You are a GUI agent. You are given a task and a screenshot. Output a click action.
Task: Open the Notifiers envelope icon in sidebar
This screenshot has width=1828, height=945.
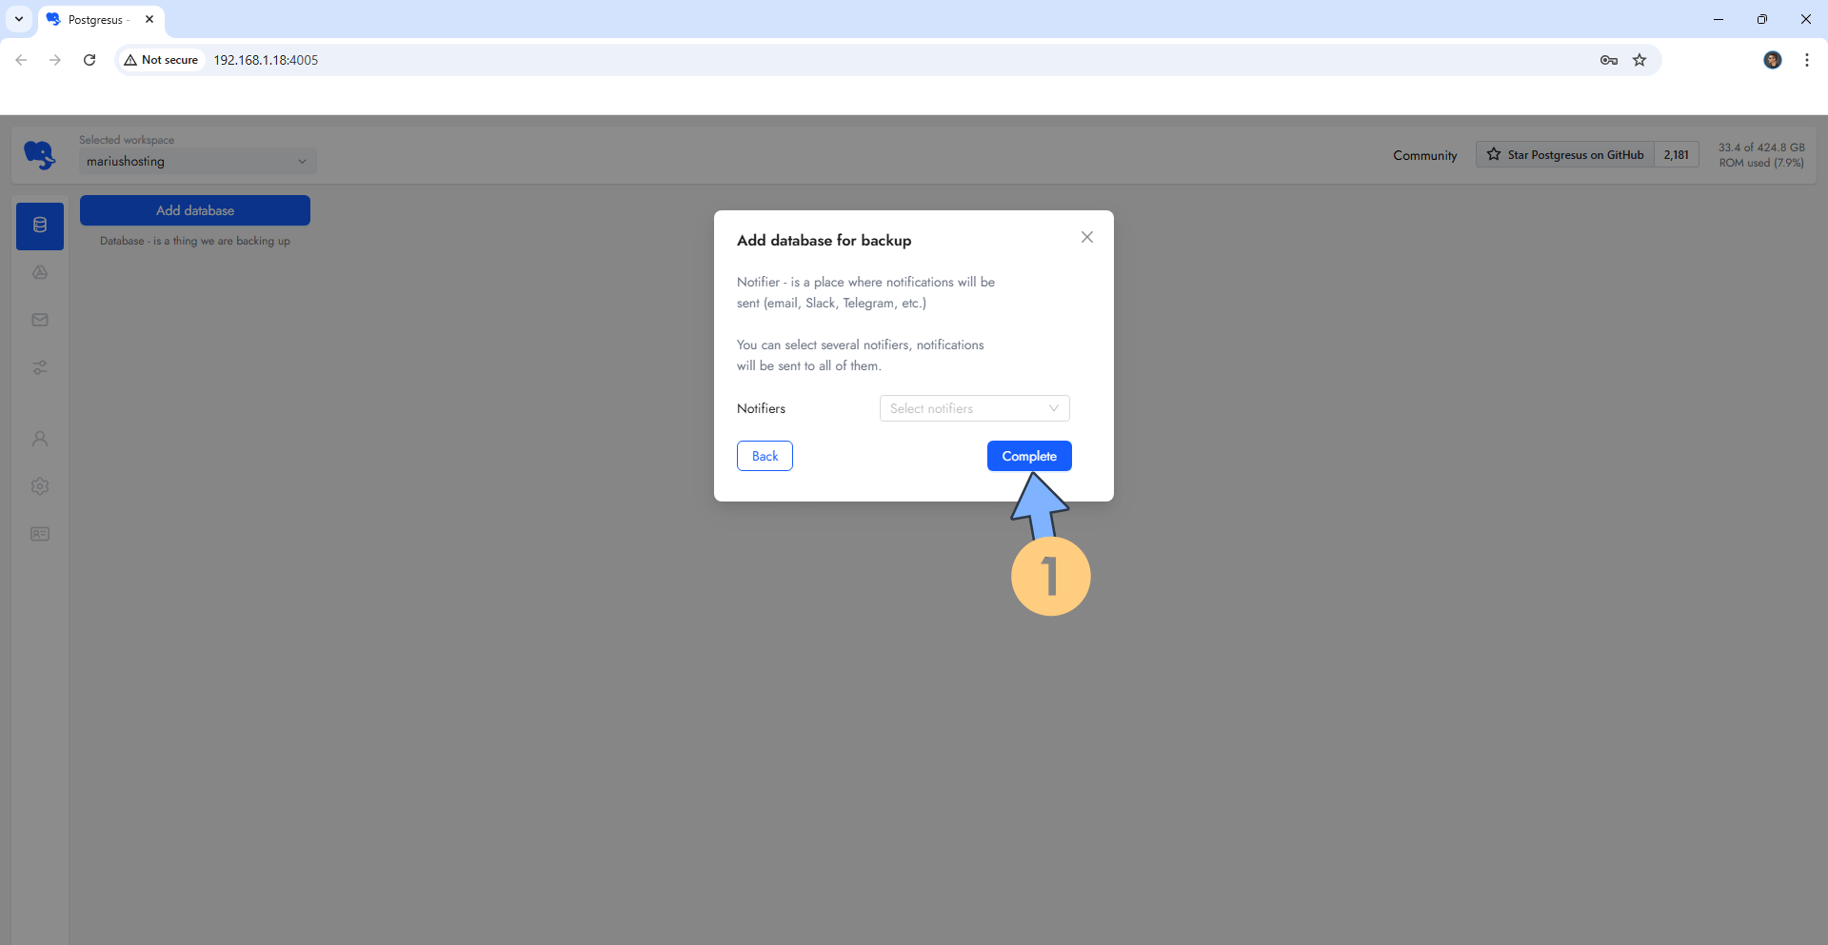pos(40,320)
